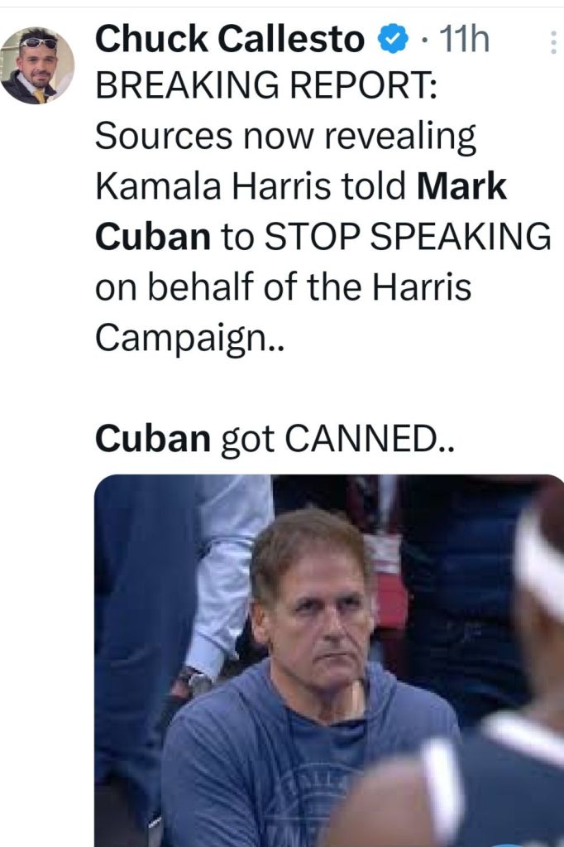The image size is (564, 847).
Task: Click the word "Campaign.."
Action: (x=189, y=336)
